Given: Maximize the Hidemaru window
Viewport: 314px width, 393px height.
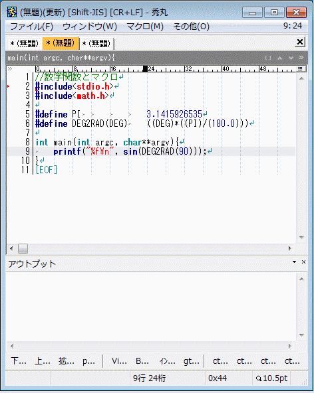Looking at the screenshot, I should 274,12.
